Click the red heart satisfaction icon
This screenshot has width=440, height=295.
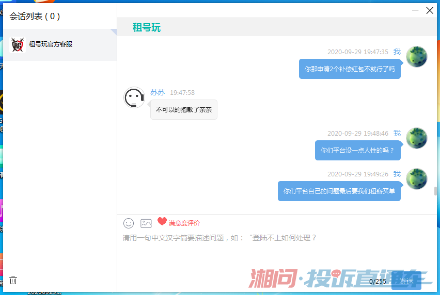(x=162, y=222)
